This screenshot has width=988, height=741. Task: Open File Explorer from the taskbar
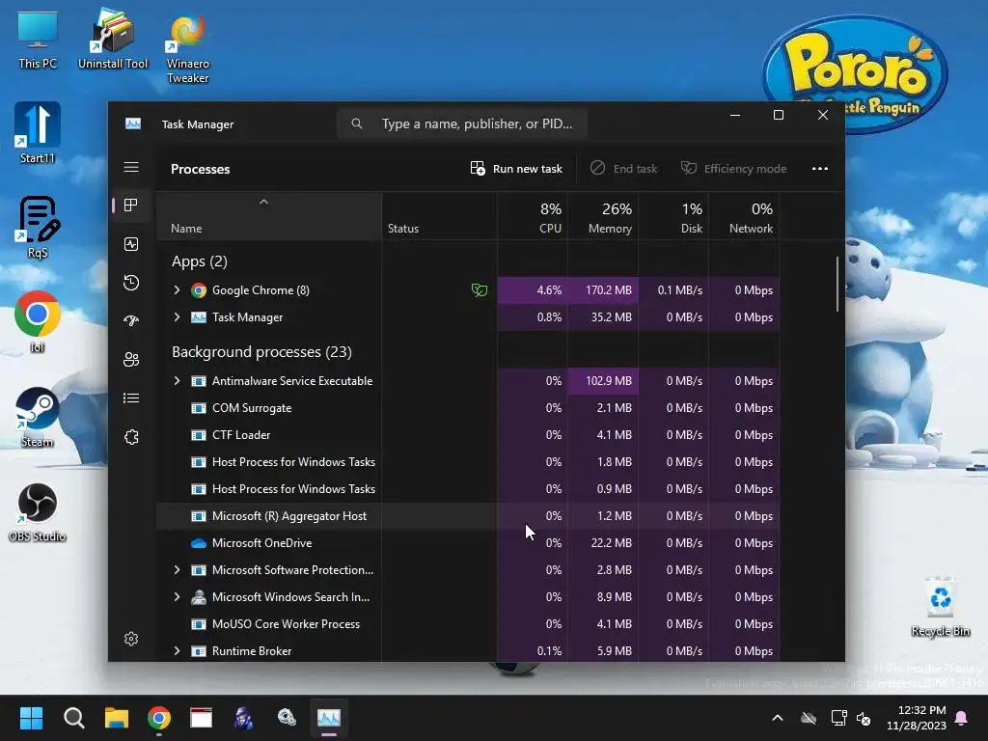click(117, 718)
